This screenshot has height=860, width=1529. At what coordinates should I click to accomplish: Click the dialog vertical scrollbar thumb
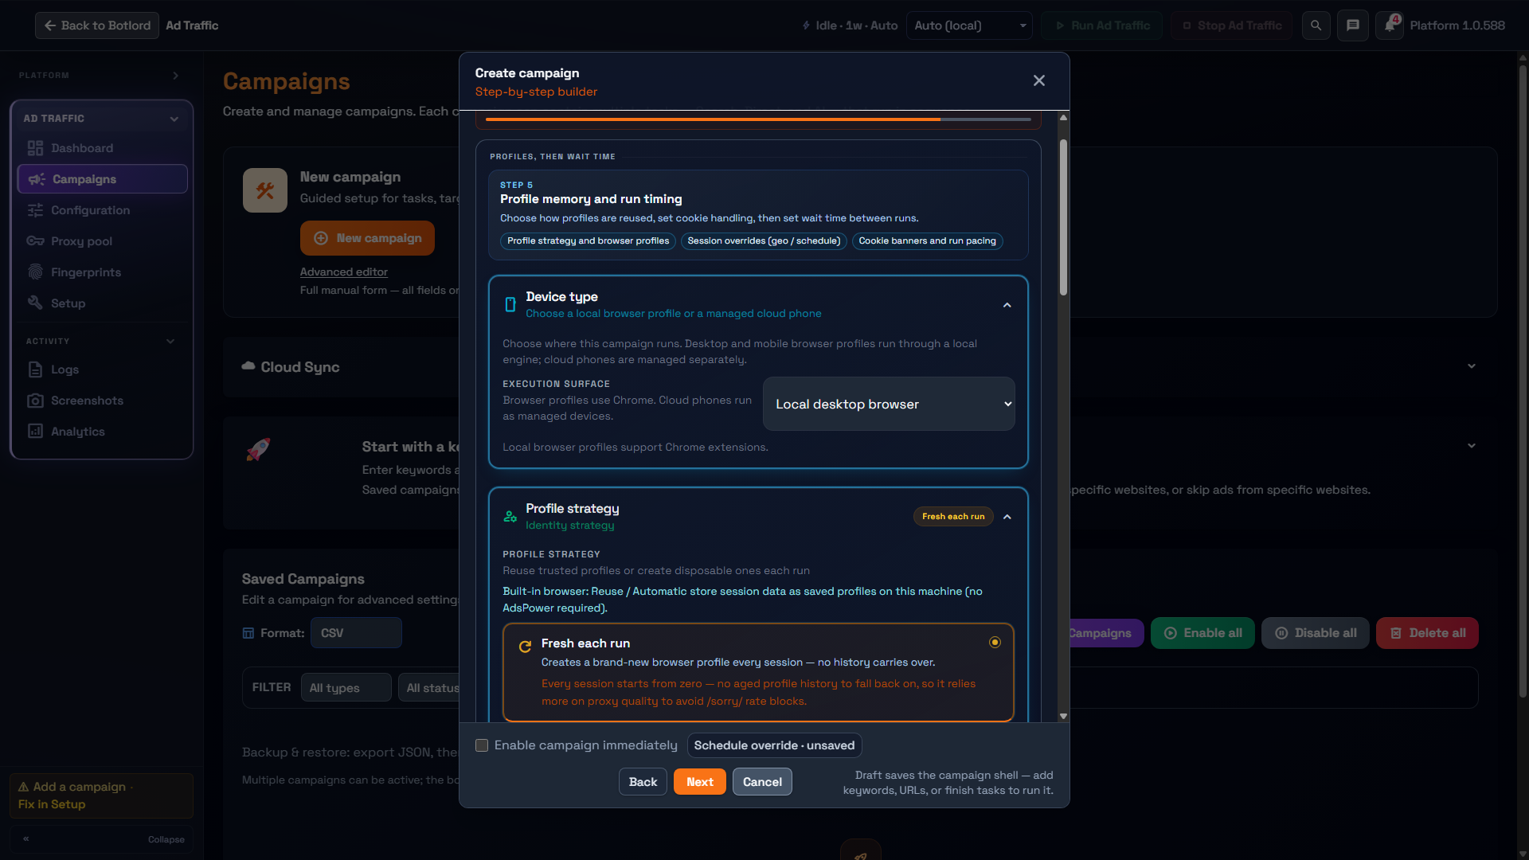[x=1063, y=217]
